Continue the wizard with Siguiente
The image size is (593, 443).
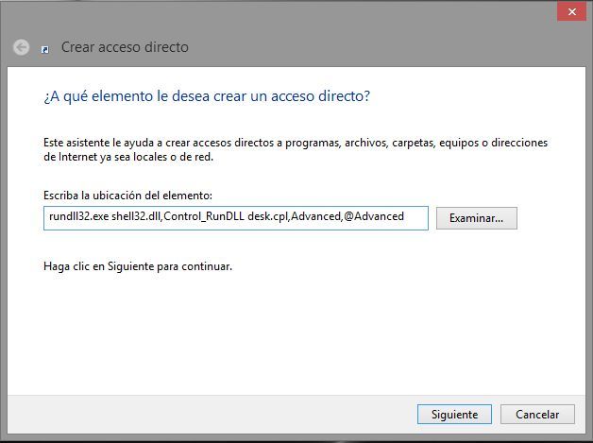(x=454, y=415)
